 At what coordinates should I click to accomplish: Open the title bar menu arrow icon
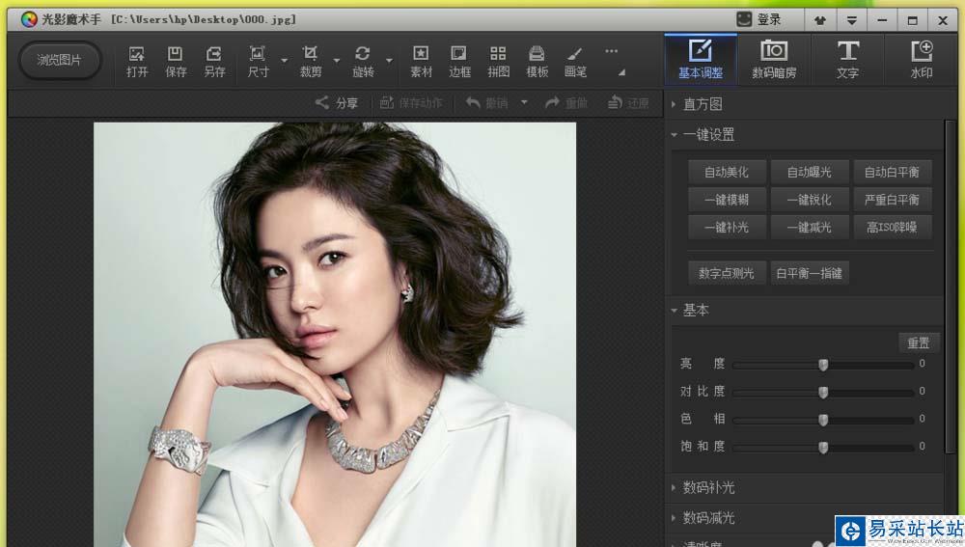pyautogui.click(x=851, y=20)
